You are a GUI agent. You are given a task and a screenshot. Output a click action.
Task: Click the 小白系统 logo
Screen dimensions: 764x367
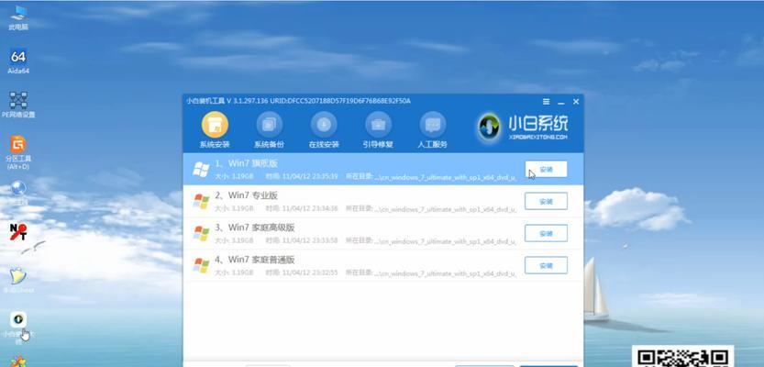(x=523, y=127)
